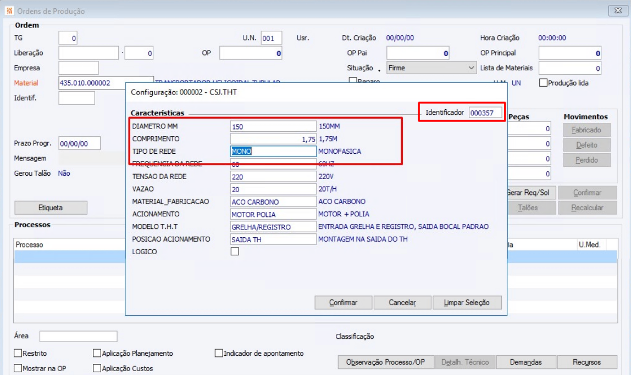Toggle Aplicação Custos checkbox
Viewport: 631px width, 375px height.
(x=97, y=368)
